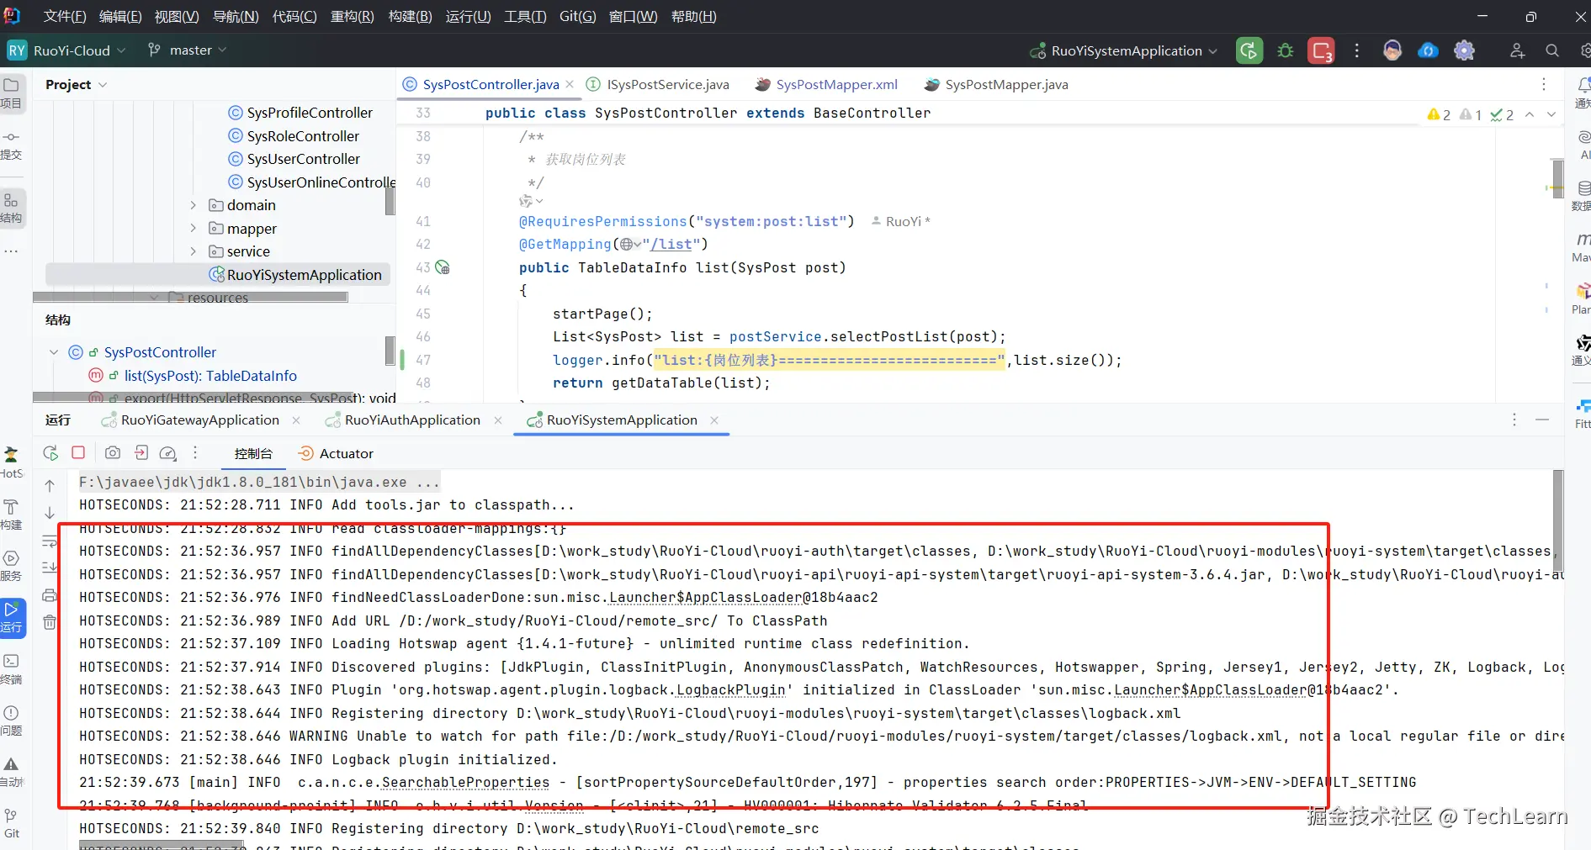1591x850 pixels.
Task: Open the Project view dropdown in the panel header
Action: click(77, 85)
